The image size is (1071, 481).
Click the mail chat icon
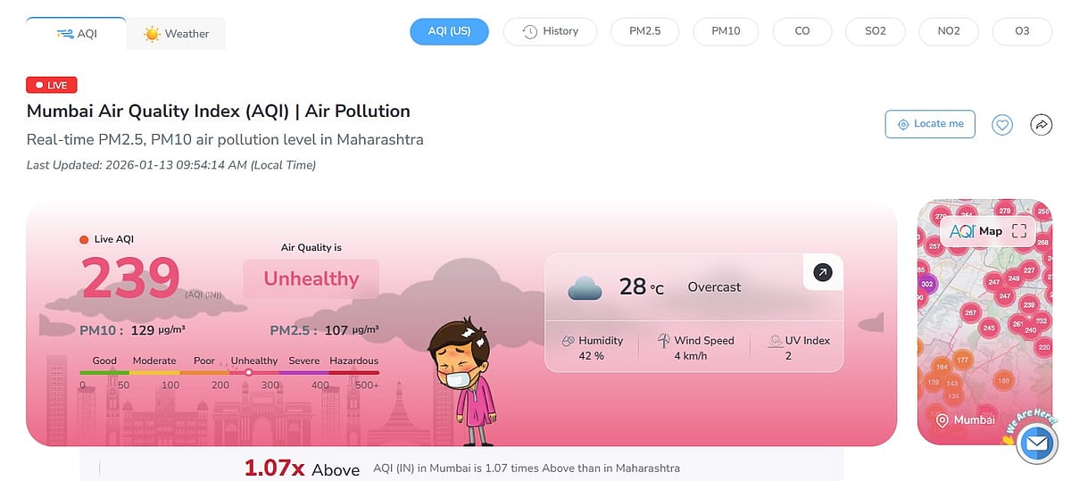pos(1036,443)
